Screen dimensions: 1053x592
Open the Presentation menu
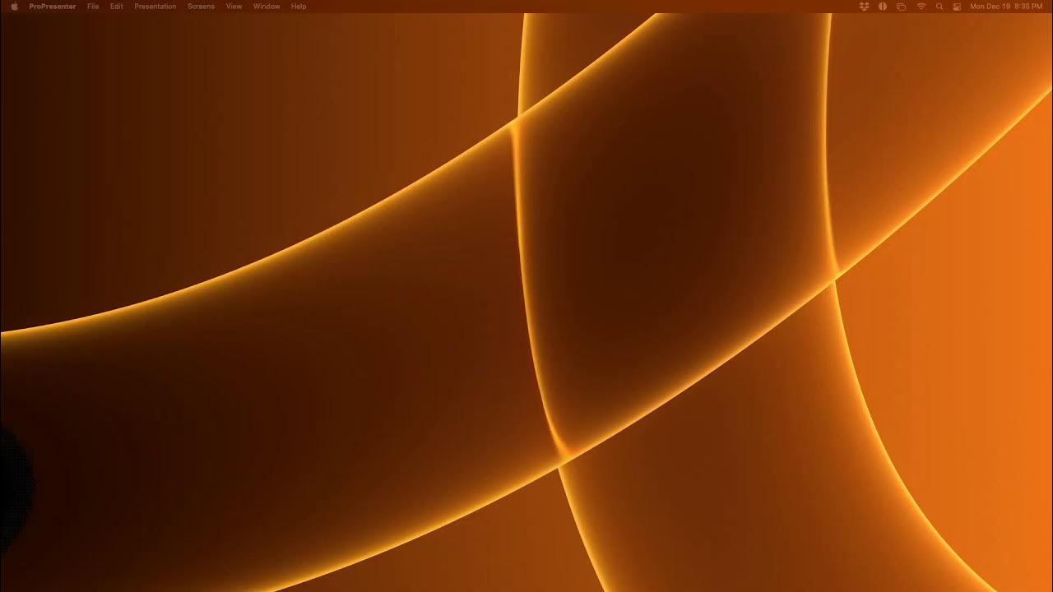155,7
